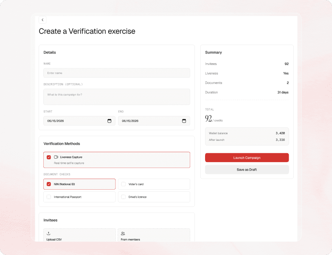Click the Liveness Capture camera icon

pos(56,157)
